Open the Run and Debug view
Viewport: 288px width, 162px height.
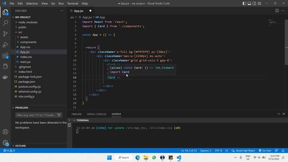click(5, 45)
